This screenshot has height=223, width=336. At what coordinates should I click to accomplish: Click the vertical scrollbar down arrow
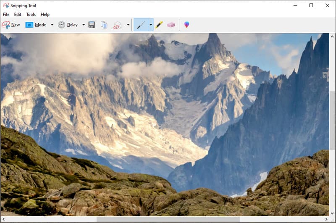[x=332, y=213]
